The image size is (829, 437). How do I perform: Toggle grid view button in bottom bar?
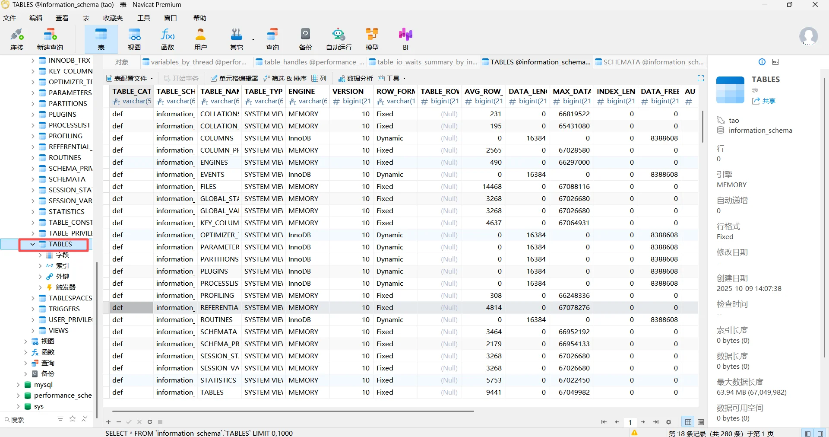(x=688, y=422)
